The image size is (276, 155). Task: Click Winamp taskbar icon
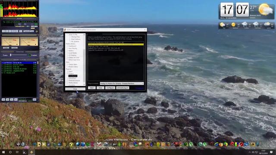(x=31, y=152)
